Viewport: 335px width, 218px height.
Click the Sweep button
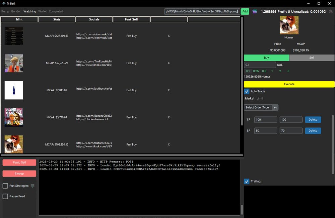coord(19,174)
